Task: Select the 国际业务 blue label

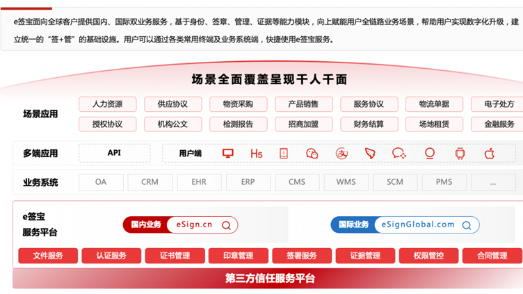Action: tap(353, 225)
